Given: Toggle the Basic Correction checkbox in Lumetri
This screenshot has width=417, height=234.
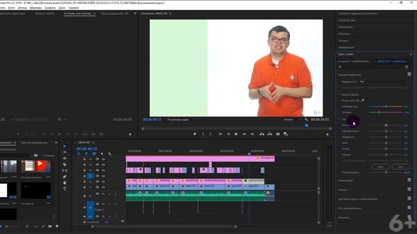Looking at the screenshot, I should pos(409,74).
